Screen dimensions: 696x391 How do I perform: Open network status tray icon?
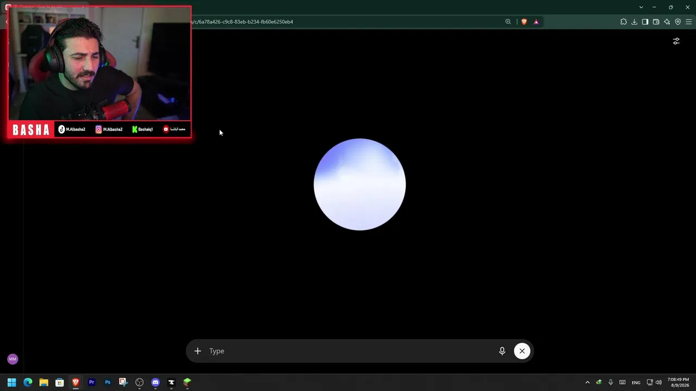click(x=650, y=382)
